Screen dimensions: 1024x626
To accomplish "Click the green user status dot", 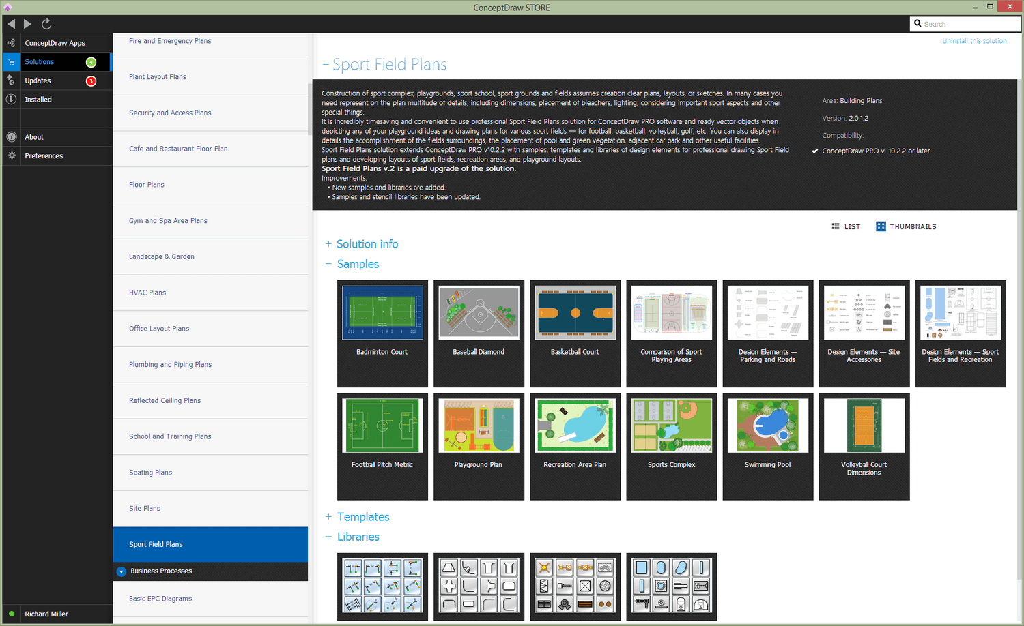I will (x=12, y=614).
